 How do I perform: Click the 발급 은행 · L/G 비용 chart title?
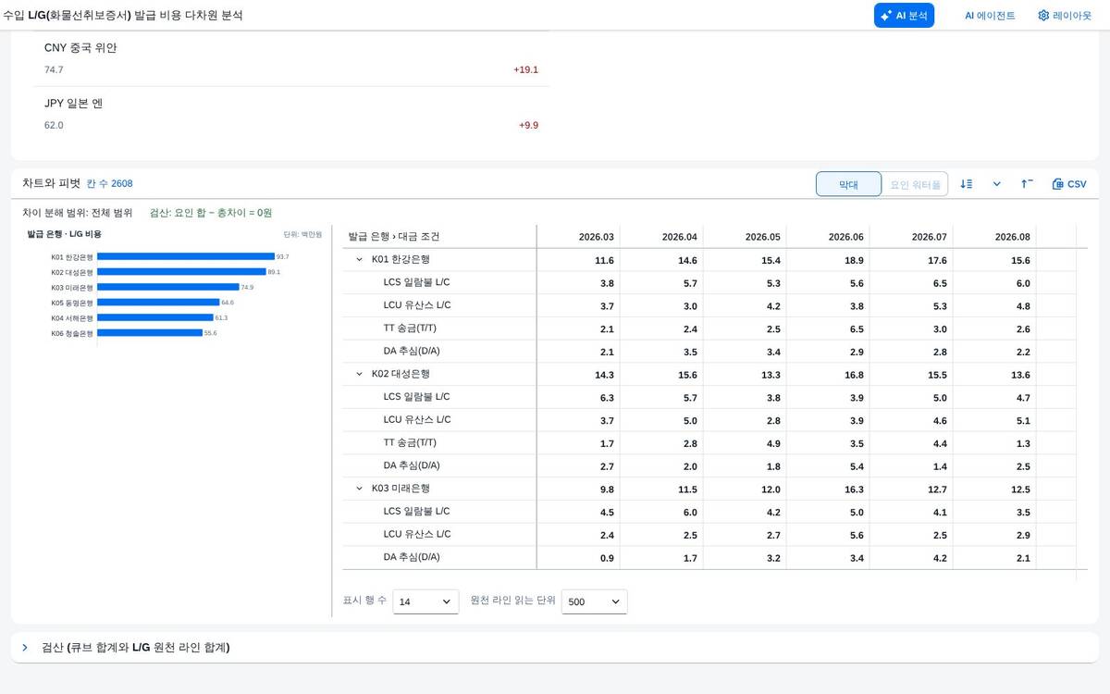[65, 234]
